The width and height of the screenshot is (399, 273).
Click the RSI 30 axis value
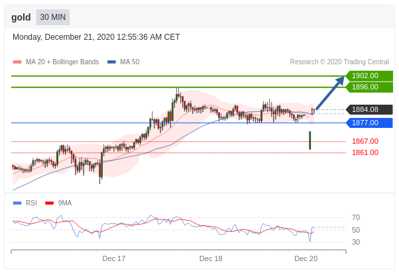356,242
